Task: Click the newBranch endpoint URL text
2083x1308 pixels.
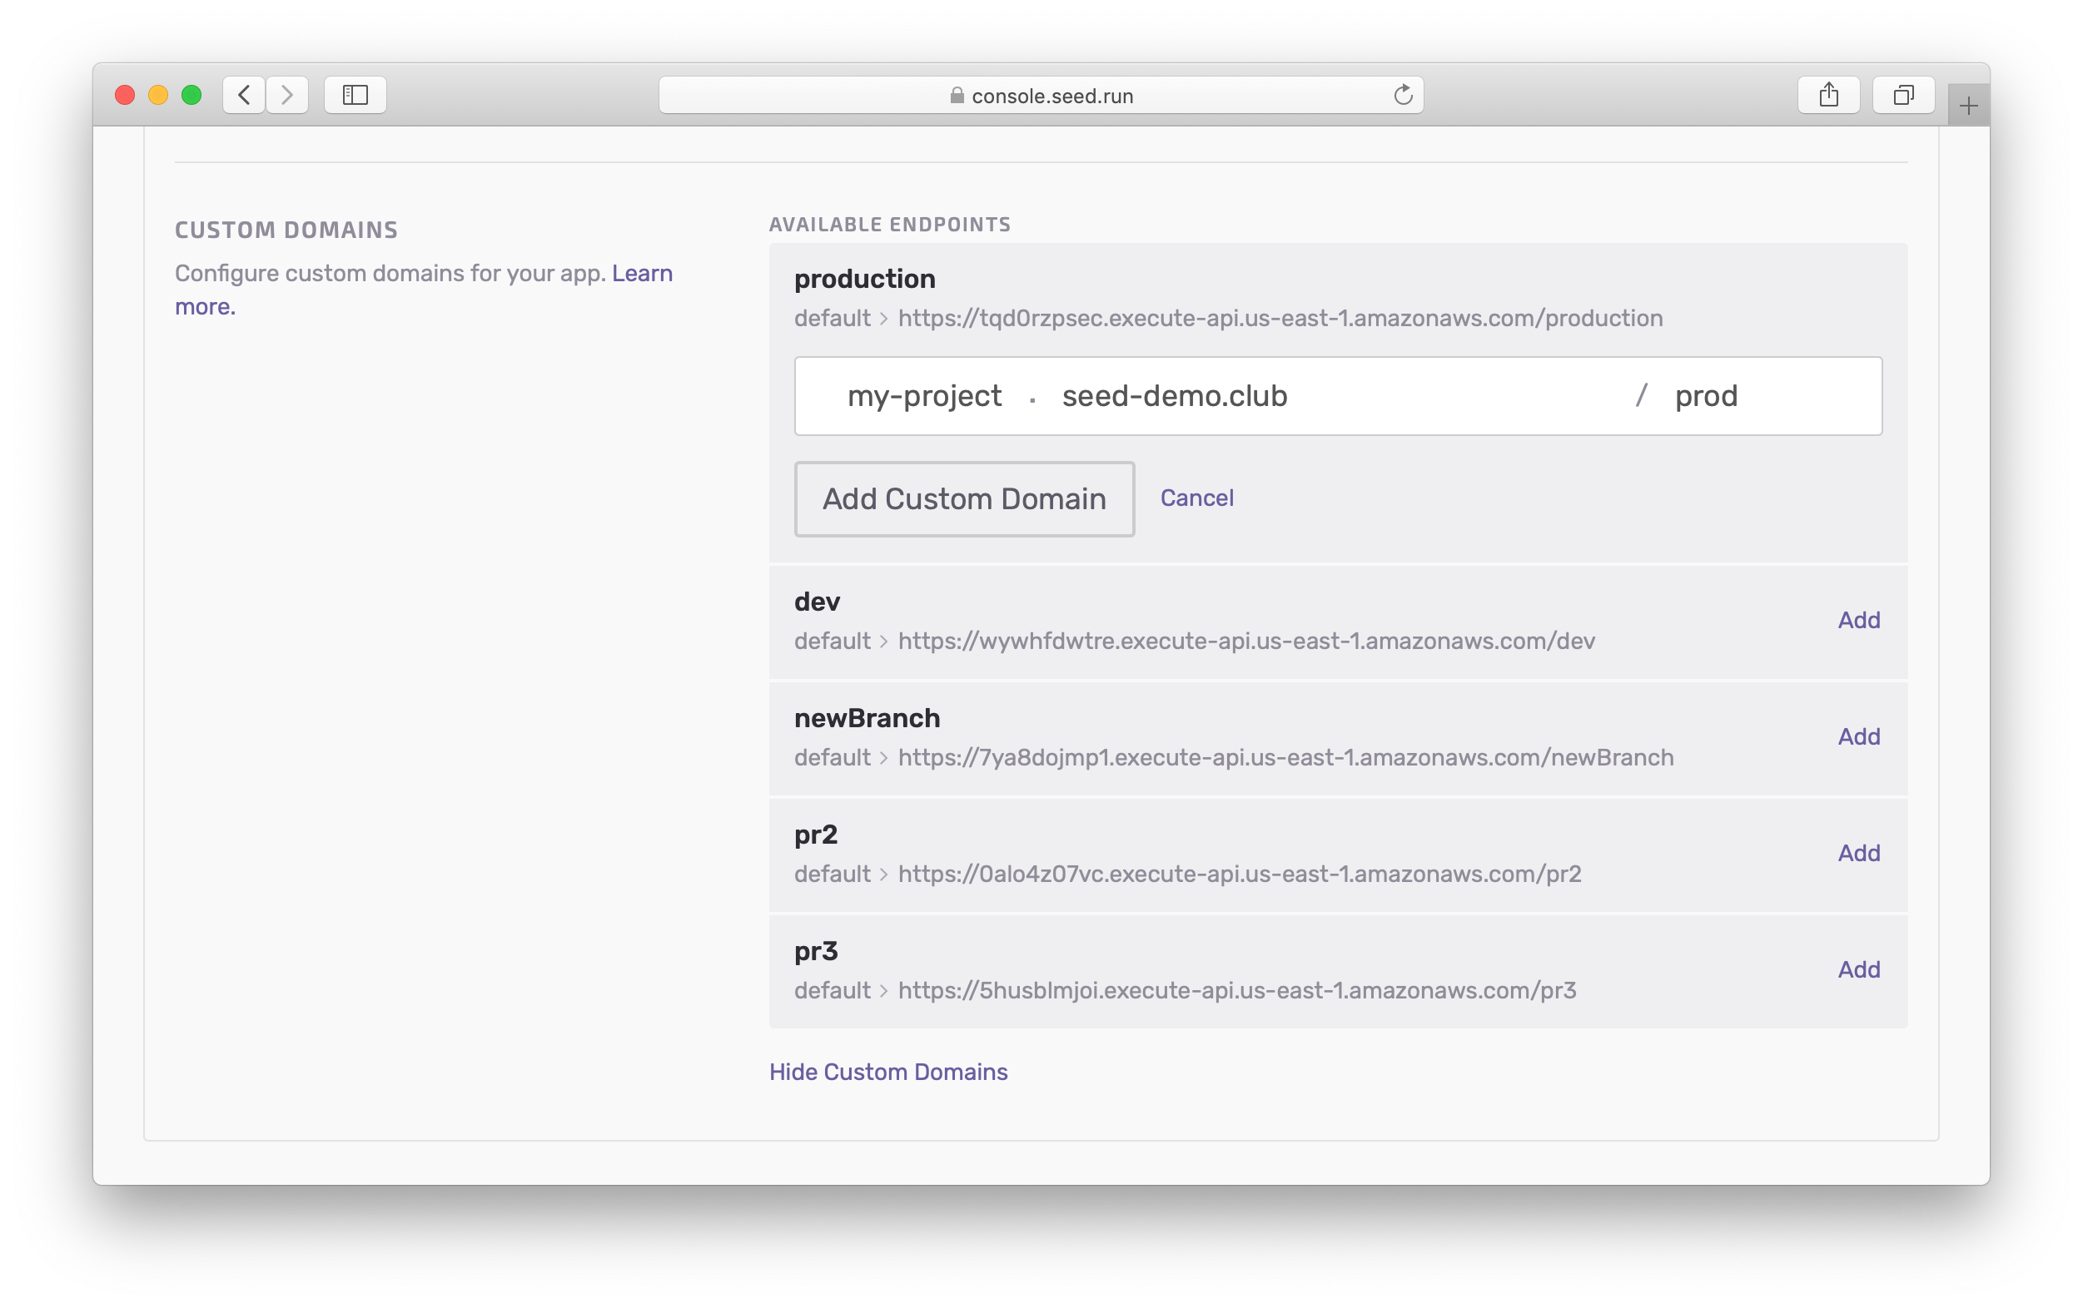Action: (x=1285, y=757)
